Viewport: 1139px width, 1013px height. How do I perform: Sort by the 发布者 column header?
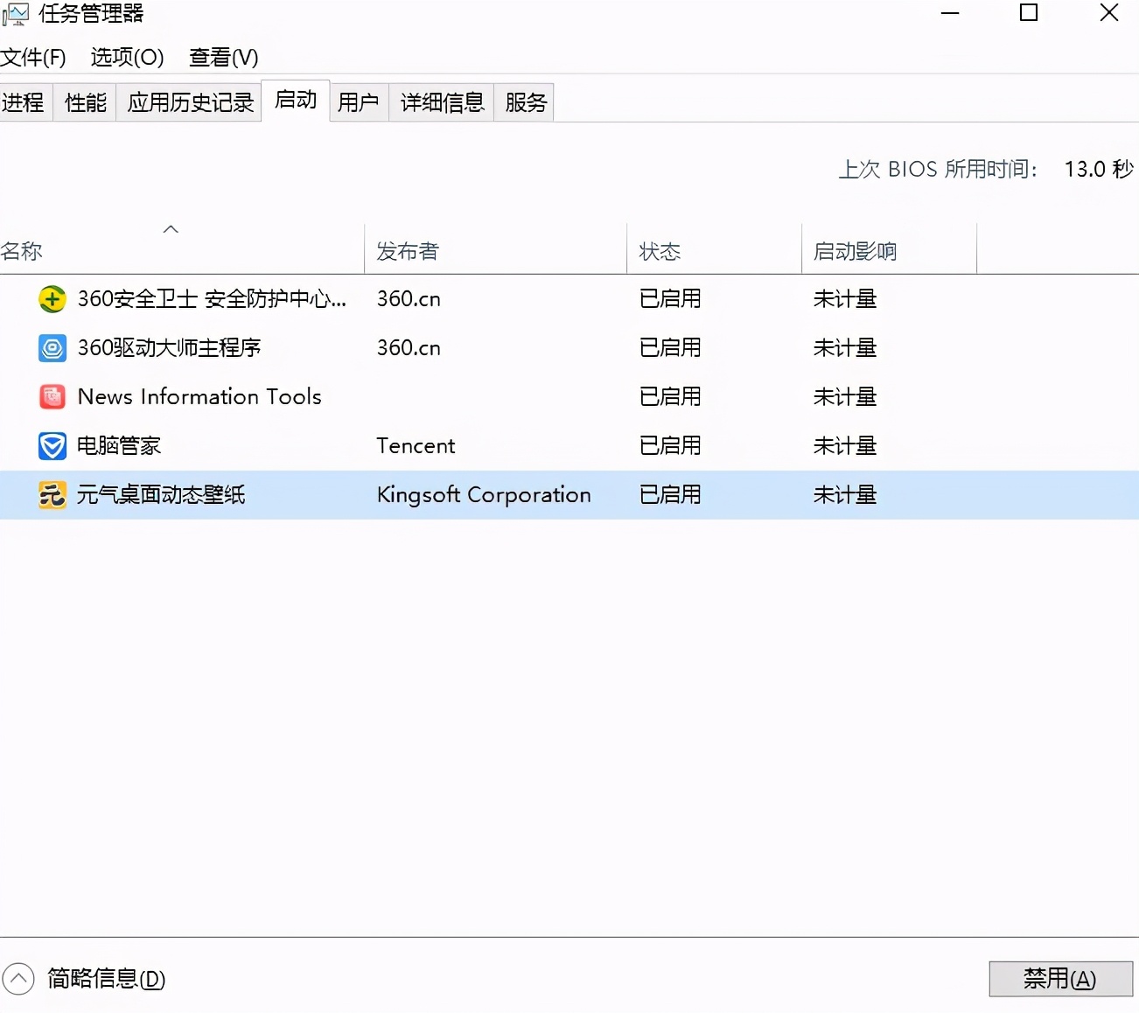[x=495, y=250]
